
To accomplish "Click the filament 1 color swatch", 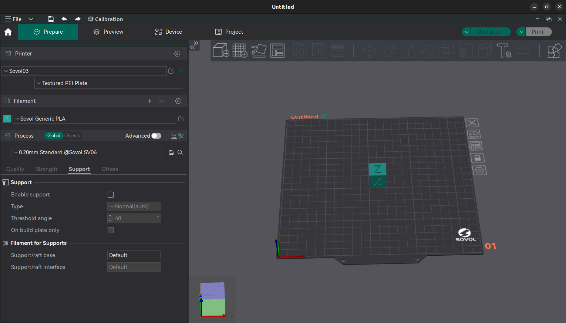I will point(7,119).
